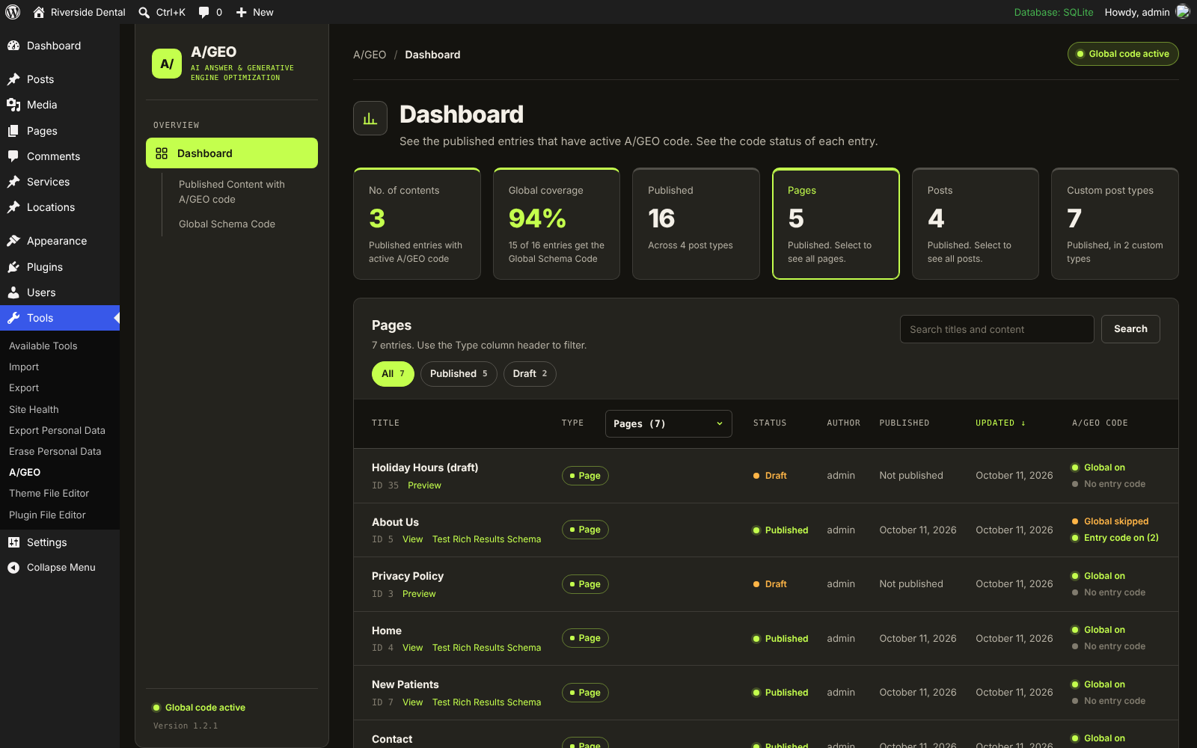Open the Settings sliders icon

tap(13, 542)
